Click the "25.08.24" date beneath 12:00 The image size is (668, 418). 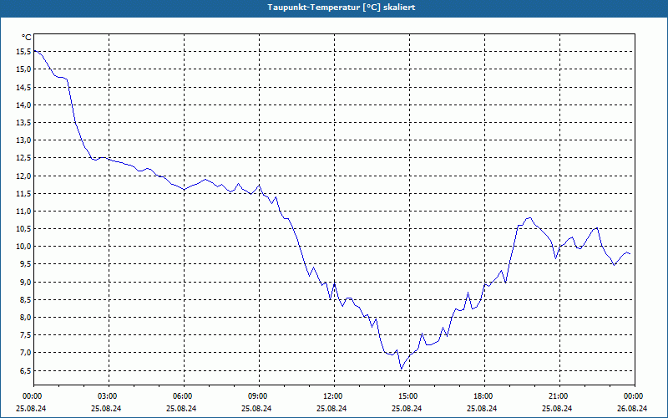click(331, 408)
